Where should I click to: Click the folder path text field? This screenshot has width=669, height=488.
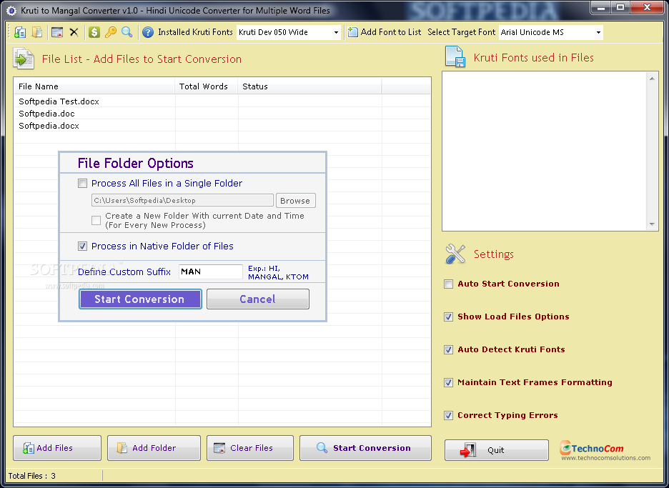pos(182,201)
